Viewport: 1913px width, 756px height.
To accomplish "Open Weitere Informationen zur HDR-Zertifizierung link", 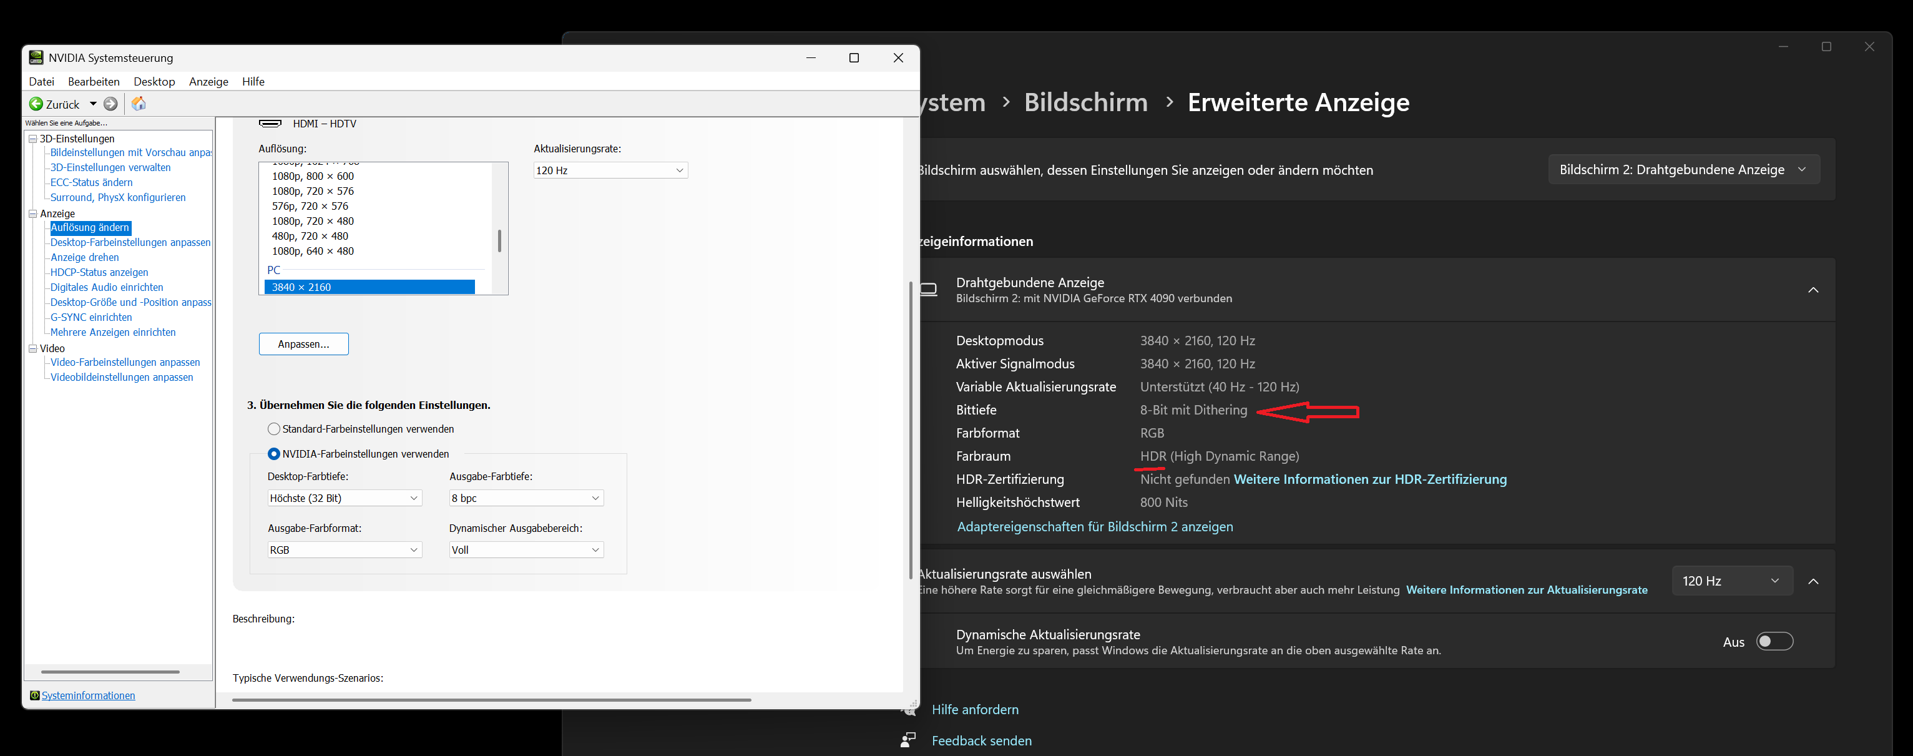I will click(1370, 479).
